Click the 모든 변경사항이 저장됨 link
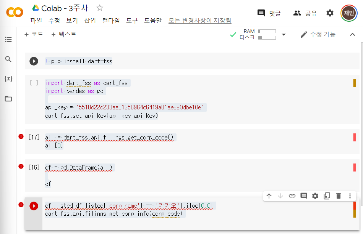The width and height of the screenshot is (363, 234). point(200,21)
